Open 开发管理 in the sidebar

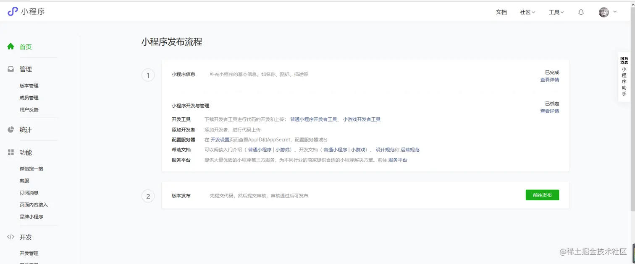(x=29, y=253)
